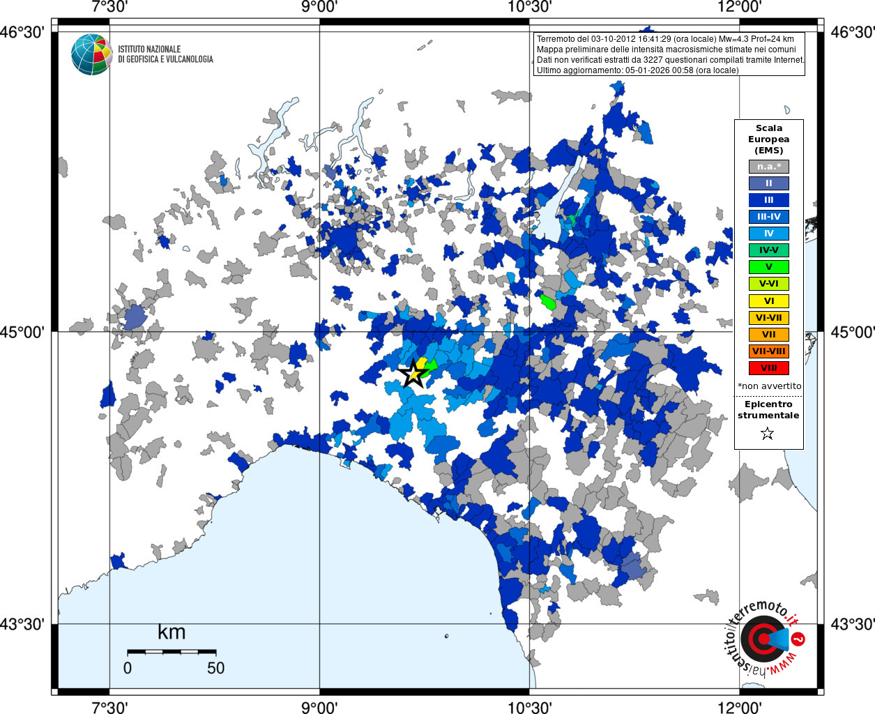The image size is (875, 714).
Task: Click the haisentitoilterremoto.it logo
Action: click(764, 638)
